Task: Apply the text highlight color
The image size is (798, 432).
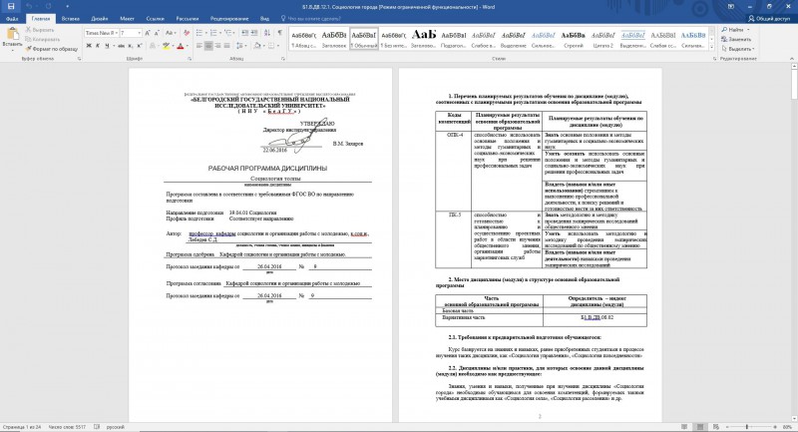Action: coord(166,46)
